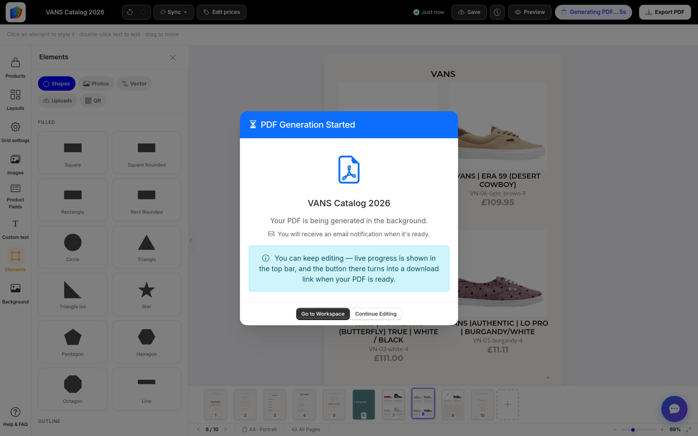The height and width of the screenshot is (436, 698).
Task: Select the Custom text tool
Action: pyautogui.click(x=15, y=229)
